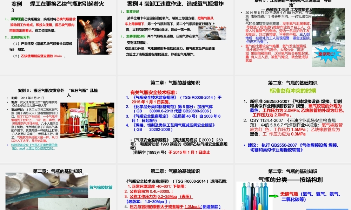Click the text 无缝气瓶（氧气、氩气、氮气、二氧化碳等）
Viewport: 351px width, 210px height.
coord(310,197)
